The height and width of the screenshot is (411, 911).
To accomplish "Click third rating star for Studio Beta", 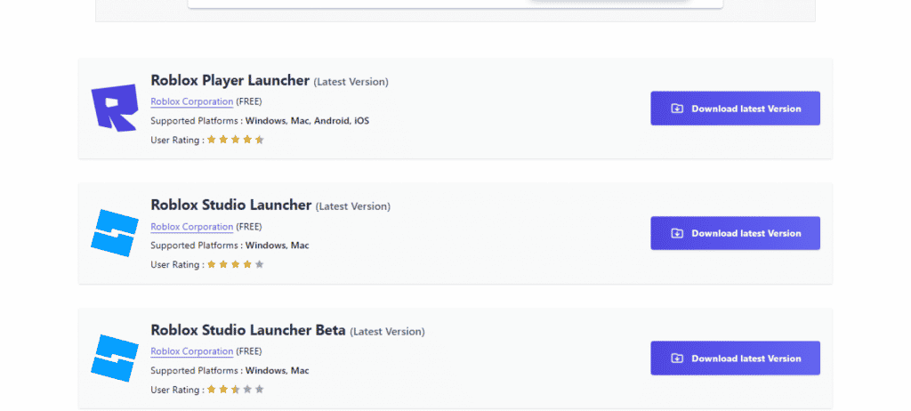I will 236,390.
